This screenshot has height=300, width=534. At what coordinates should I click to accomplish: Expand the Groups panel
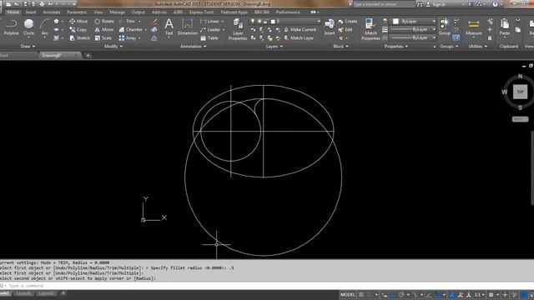449,47
